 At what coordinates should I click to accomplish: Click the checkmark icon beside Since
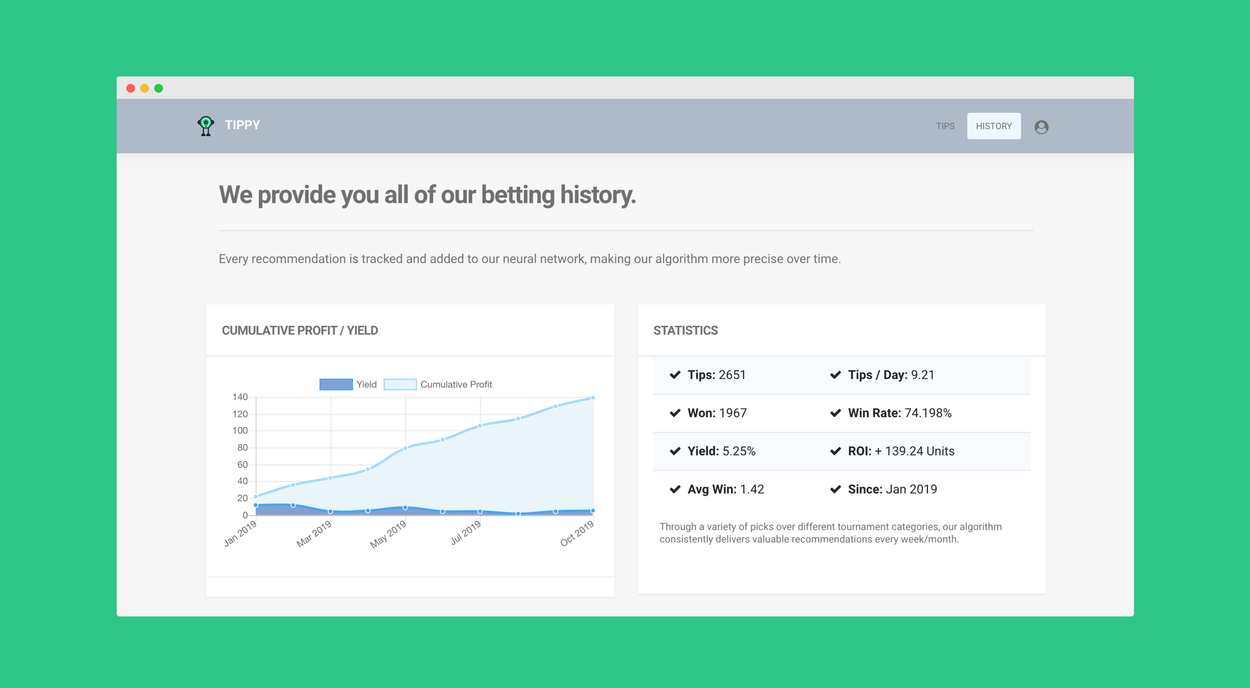click(835, 489)
